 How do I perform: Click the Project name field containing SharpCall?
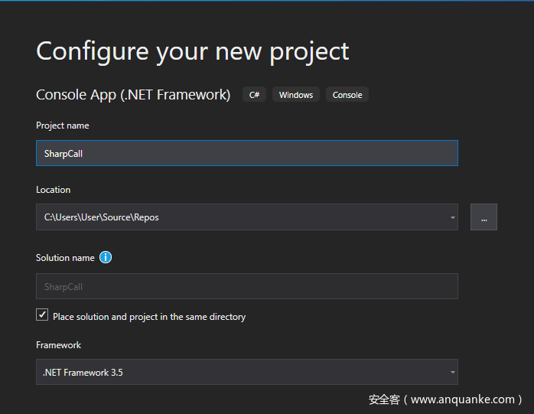pyautogui.click(x=246, y=153)
